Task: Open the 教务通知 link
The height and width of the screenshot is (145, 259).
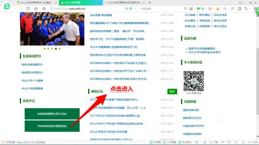Action: tap(204, 15)
